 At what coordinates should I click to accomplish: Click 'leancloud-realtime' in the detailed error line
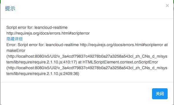[62, 45]
